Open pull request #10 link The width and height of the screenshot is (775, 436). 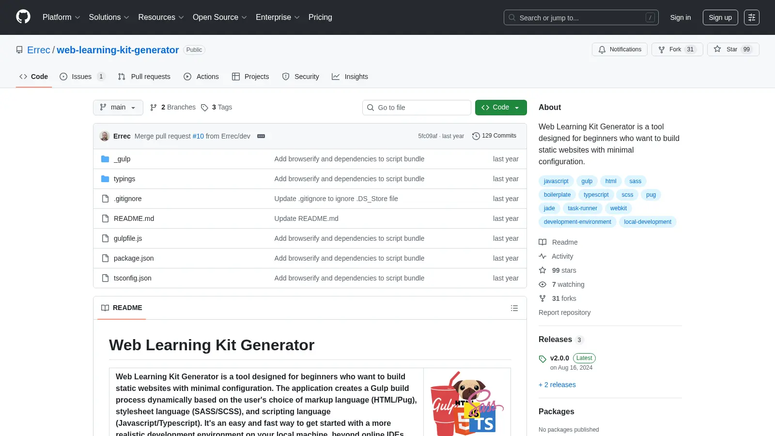[198, 136]
